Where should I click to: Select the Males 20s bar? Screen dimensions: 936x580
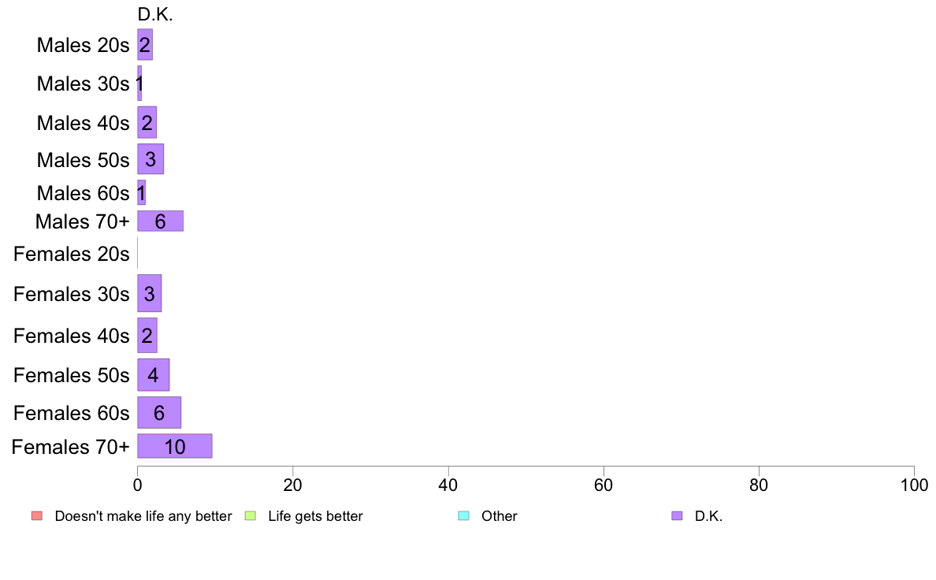(x=145, y=45)
